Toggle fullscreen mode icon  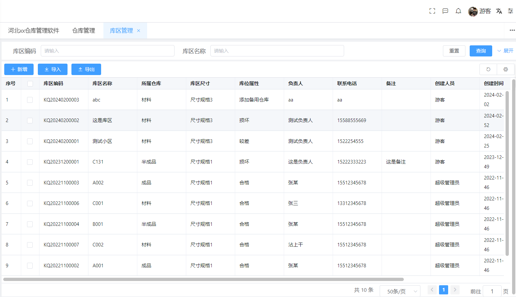point(432,11)
